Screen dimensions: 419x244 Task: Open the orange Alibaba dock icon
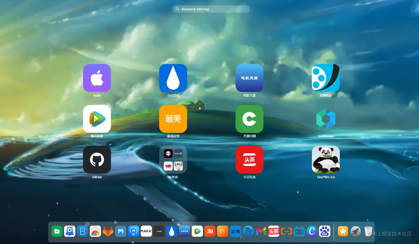[223, 231]
